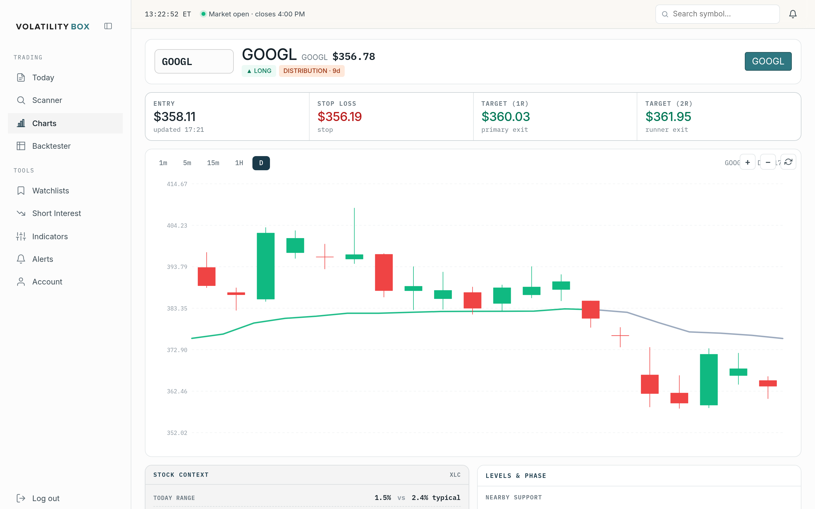
Task: Click the Search symbol field
Action: [x=717, y=14]
